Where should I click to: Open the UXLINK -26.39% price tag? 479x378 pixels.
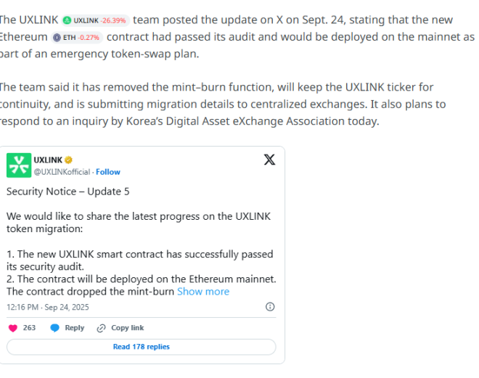[x=96, y=20]
